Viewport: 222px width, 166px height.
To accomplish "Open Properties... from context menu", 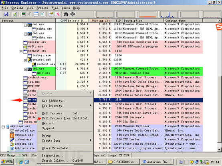I will [65, 156].
